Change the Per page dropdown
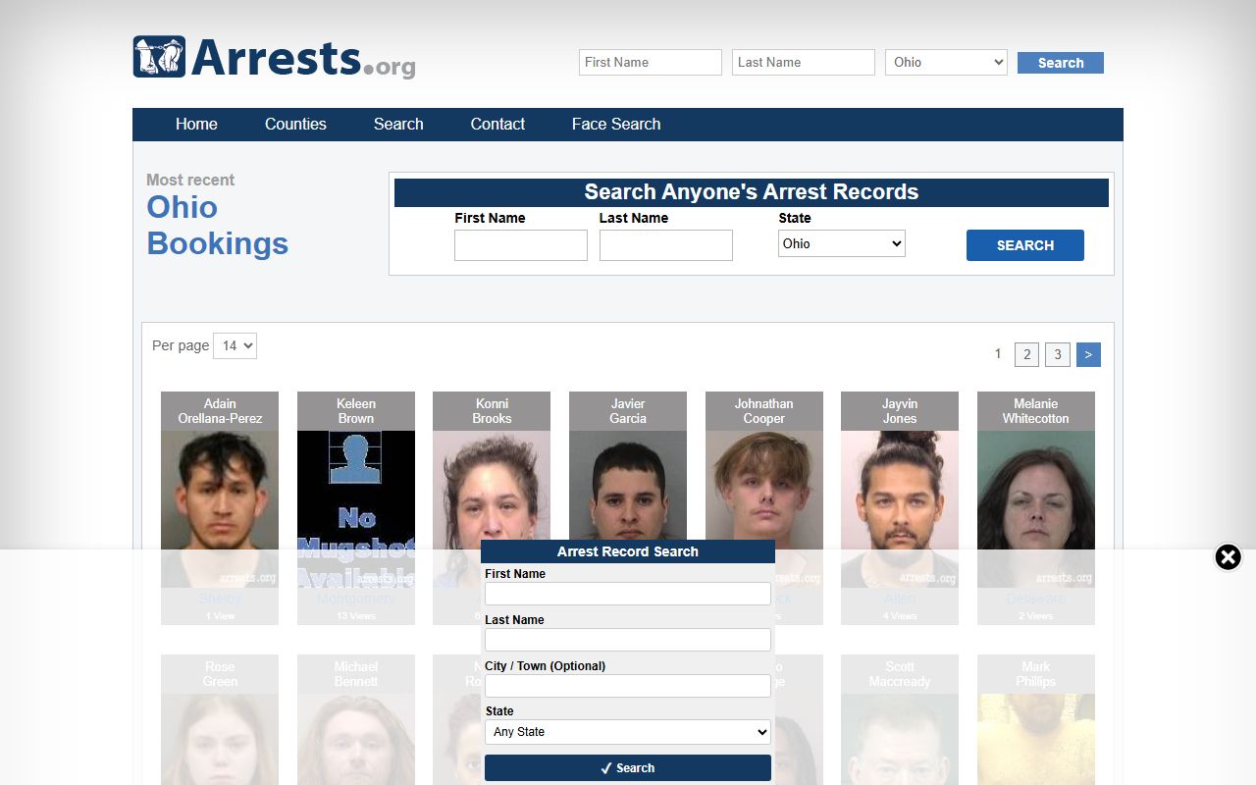The image size is (1256, 785). coord(235,345)
